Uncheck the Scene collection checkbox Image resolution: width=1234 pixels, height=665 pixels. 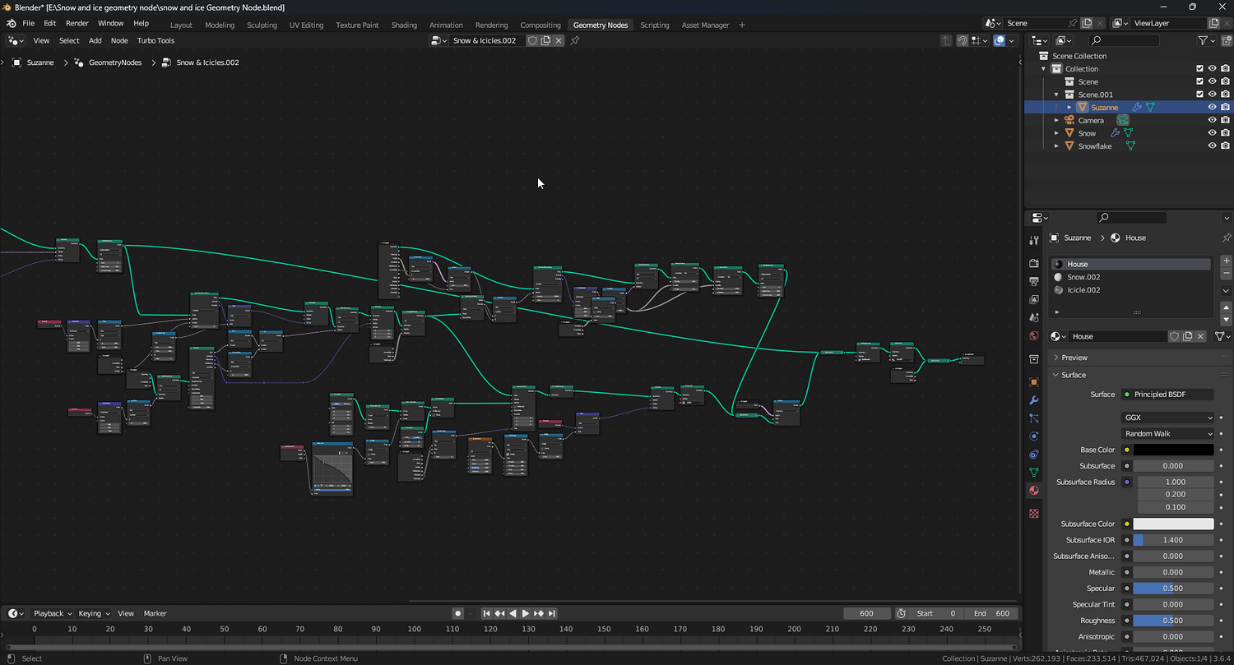point(1199,81)
